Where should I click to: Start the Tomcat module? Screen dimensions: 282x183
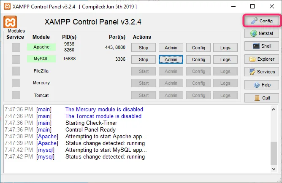(x=144, y=95)
